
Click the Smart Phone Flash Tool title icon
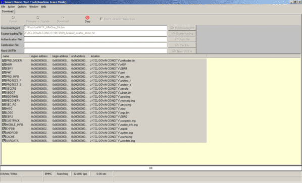tap(2, 2)
